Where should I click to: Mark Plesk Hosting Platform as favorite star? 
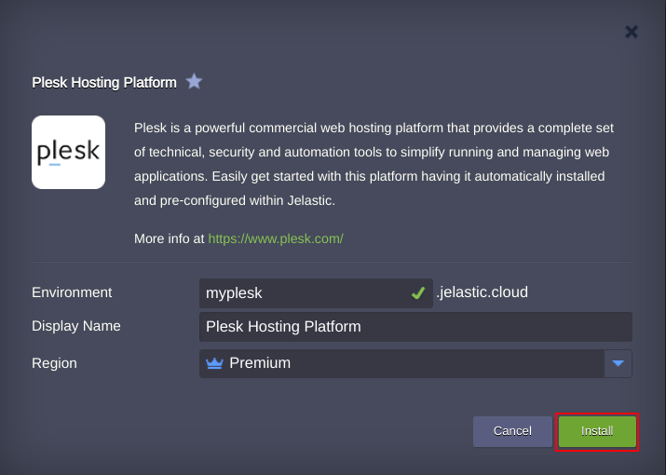(194, 81)
